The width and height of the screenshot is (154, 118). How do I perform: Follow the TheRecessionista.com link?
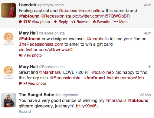pos(41,44)
